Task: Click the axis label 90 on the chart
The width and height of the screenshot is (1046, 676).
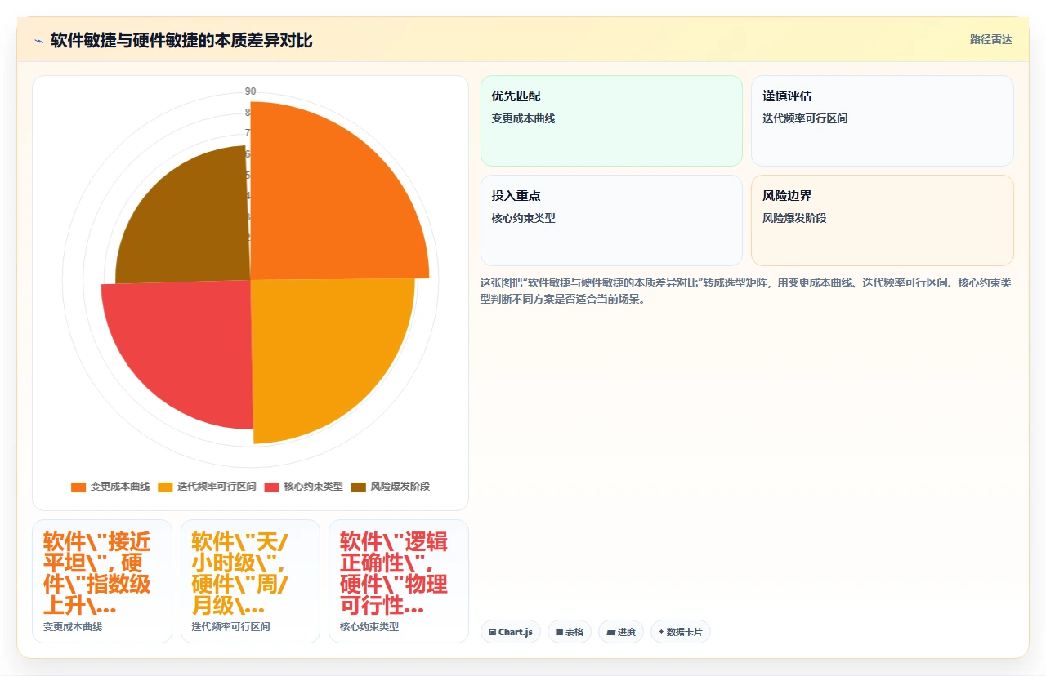Action: (250, 91)
